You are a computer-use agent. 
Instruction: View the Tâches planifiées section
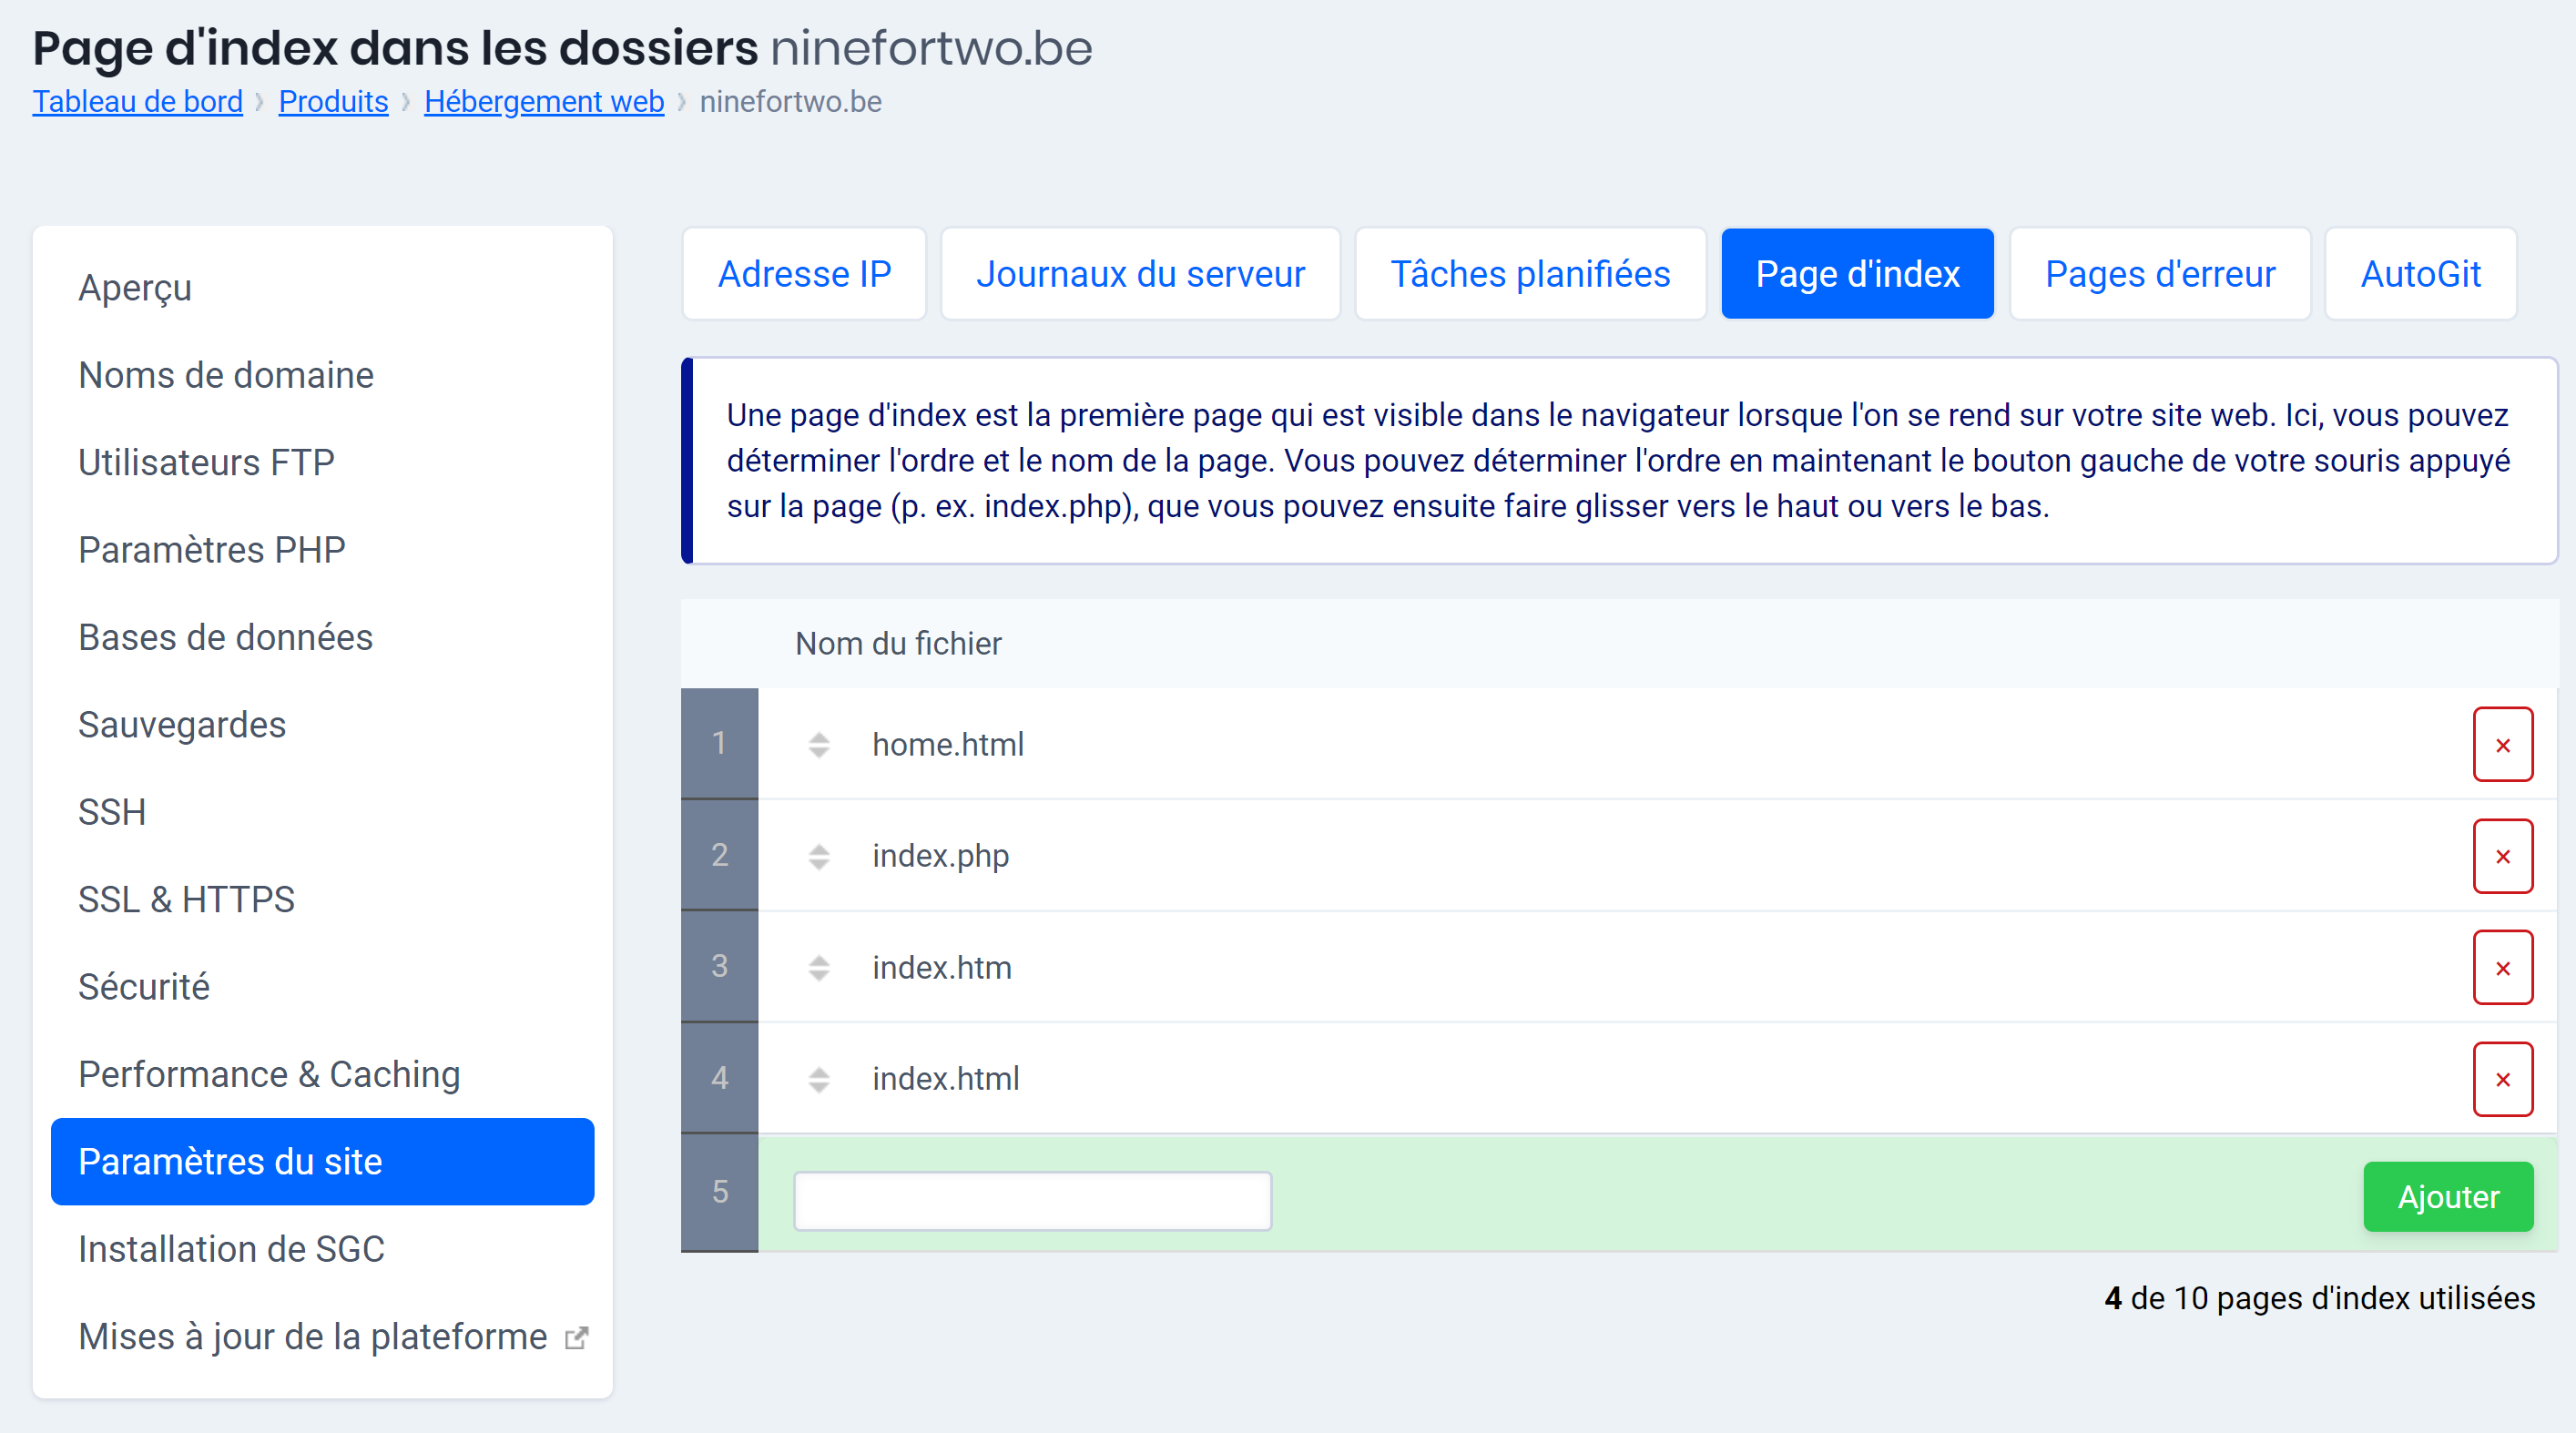[1528, 273]
